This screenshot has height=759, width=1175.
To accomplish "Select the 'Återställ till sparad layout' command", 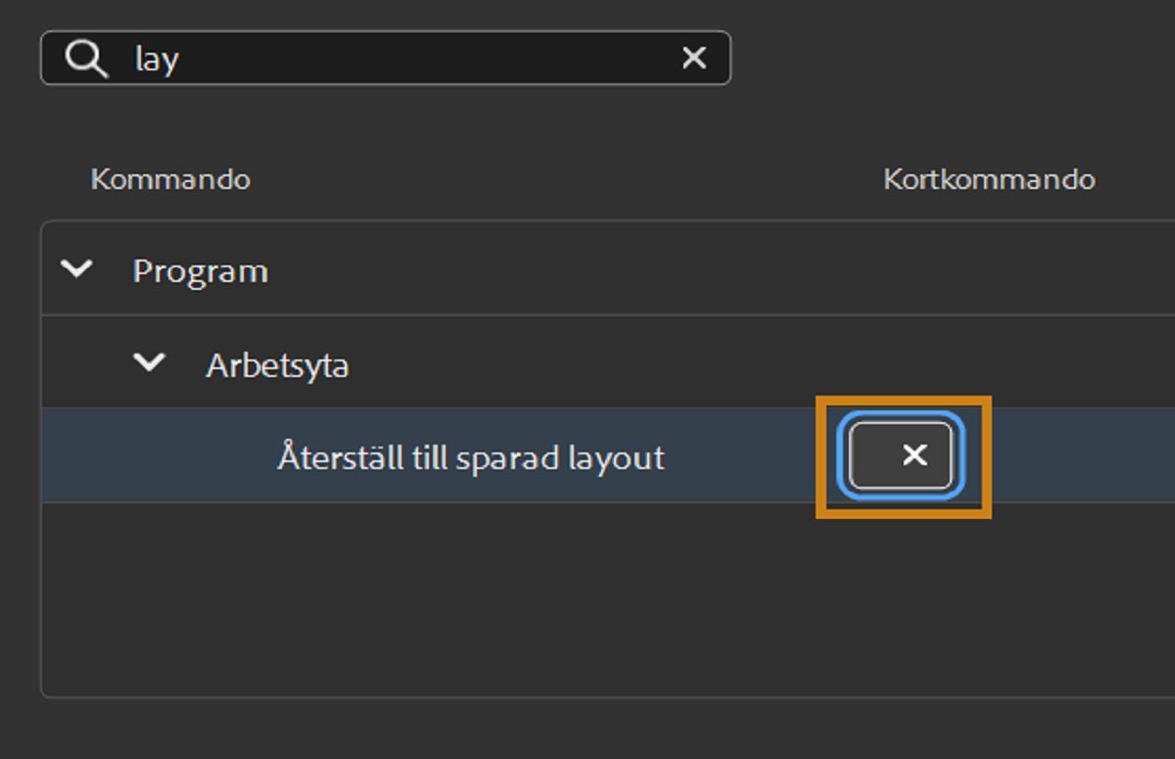I will (470, 457).
